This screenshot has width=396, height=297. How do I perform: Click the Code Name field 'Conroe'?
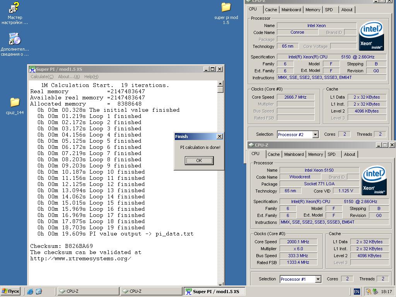(297, 32)
